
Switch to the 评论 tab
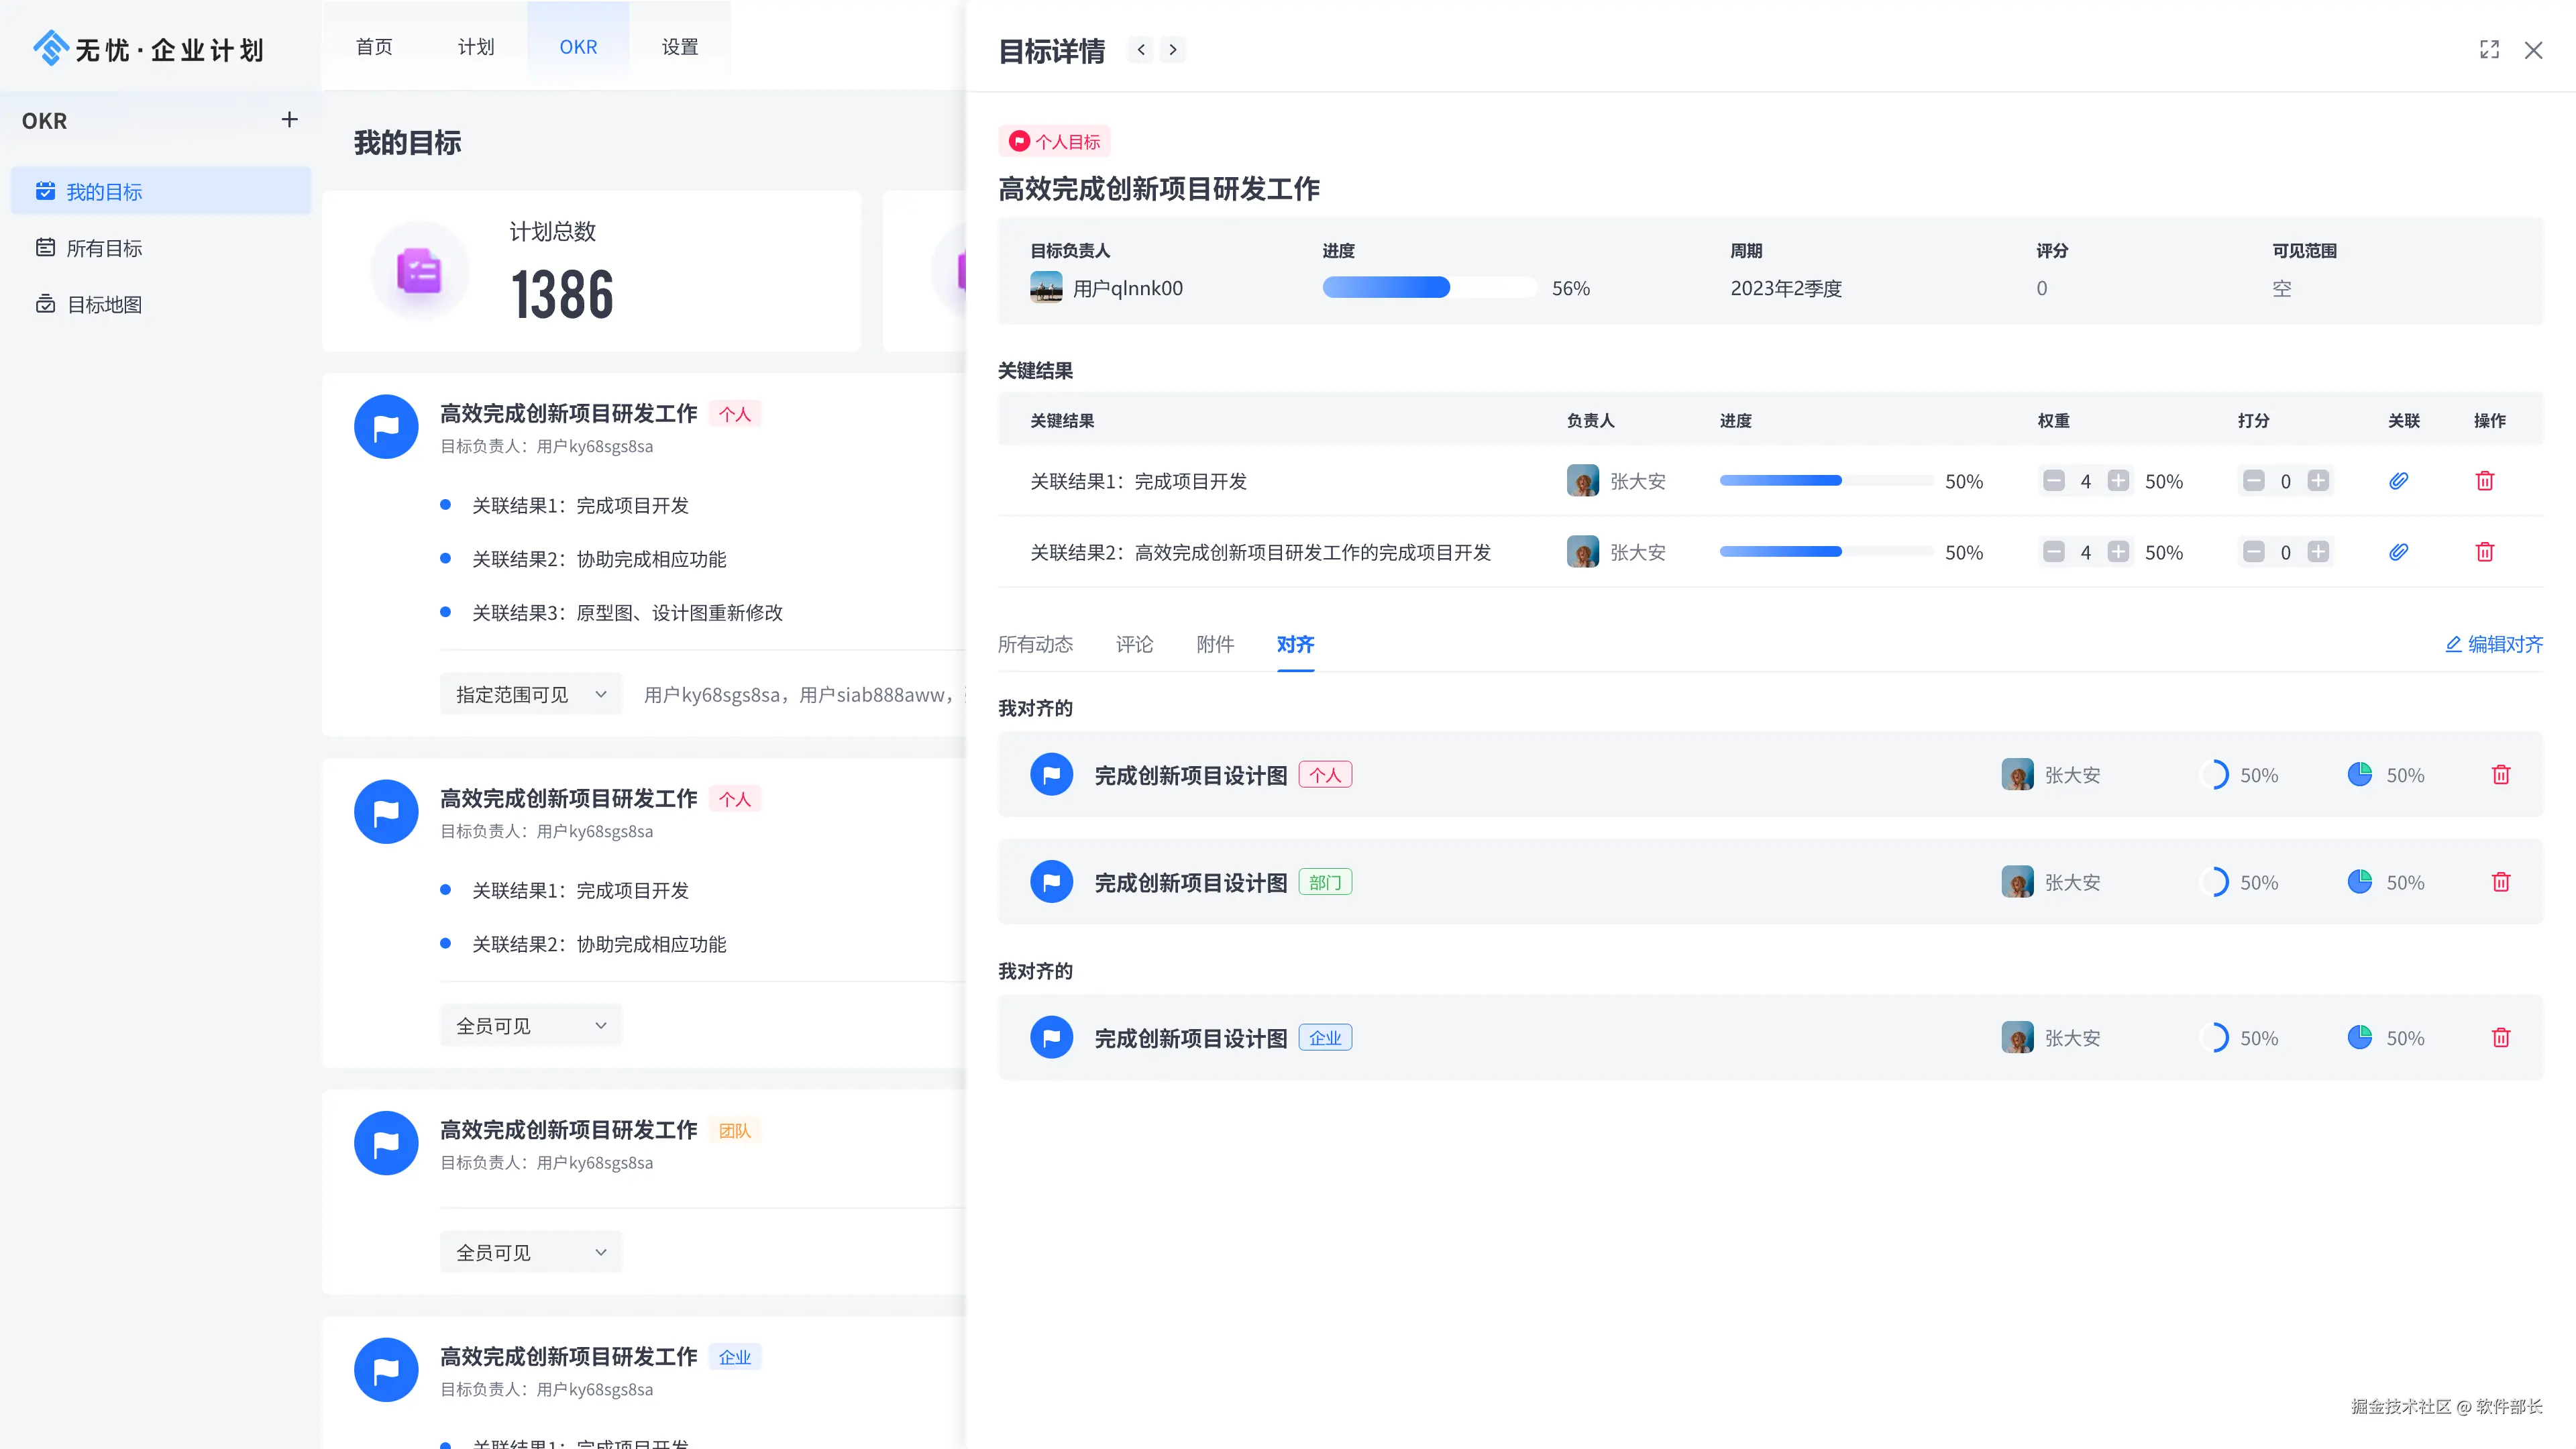click(x=1134, y=644)
